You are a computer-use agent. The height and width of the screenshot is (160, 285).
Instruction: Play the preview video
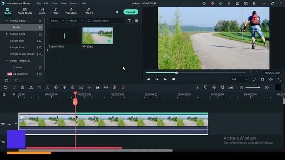[x=165, y=80]
